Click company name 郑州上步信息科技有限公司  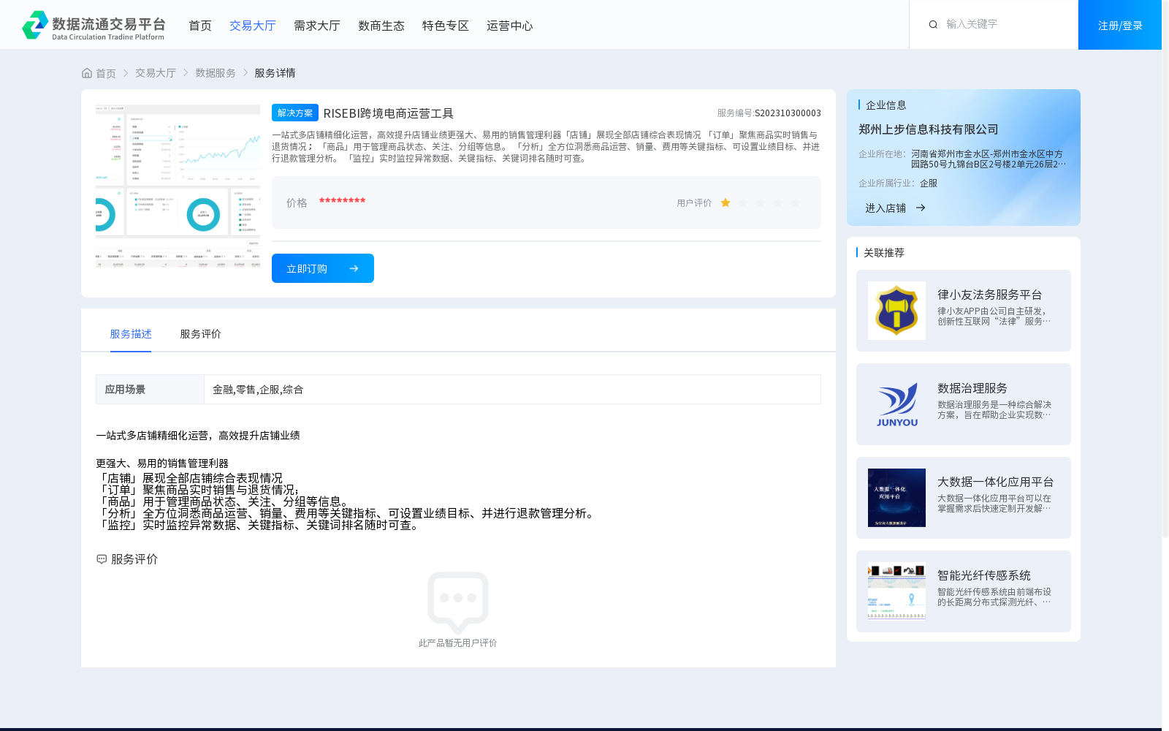[x=929, y=129]
